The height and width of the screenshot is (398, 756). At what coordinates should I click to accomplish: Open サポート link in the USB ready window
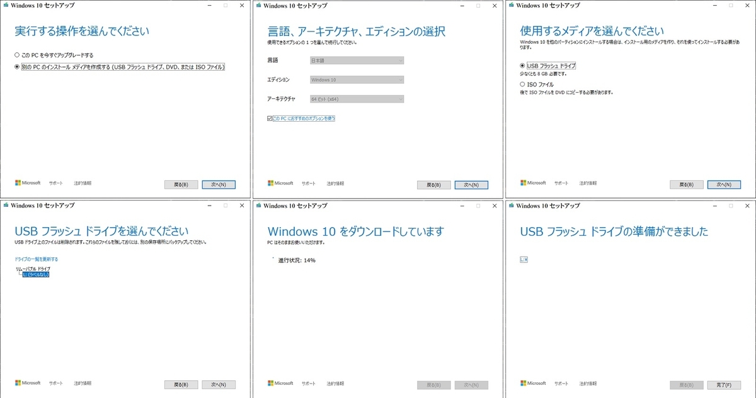tap(561, 383)
